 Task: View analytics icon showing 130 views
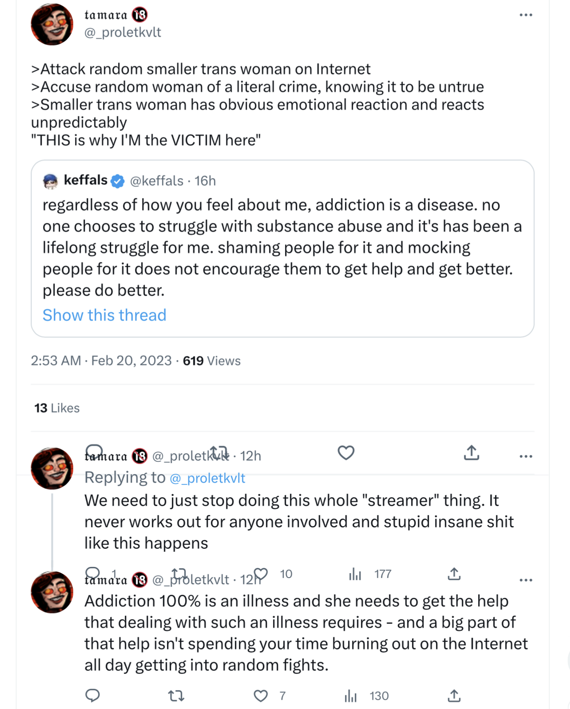[x=351, y=696]
